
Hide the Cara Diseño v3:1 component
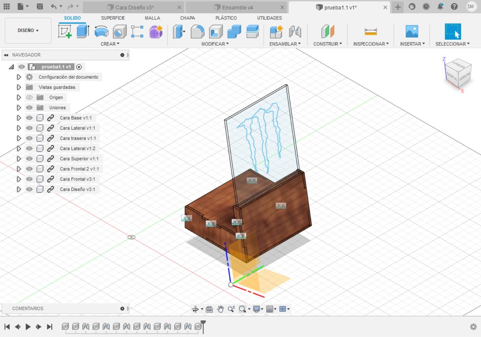pyautogui.click(x=29, y=189)
